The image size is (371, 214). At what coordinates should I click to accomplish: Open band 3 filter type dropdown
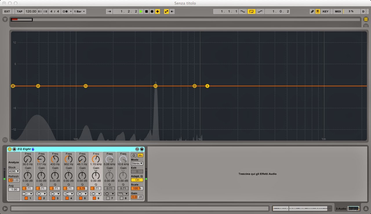[x=55, y=194]
